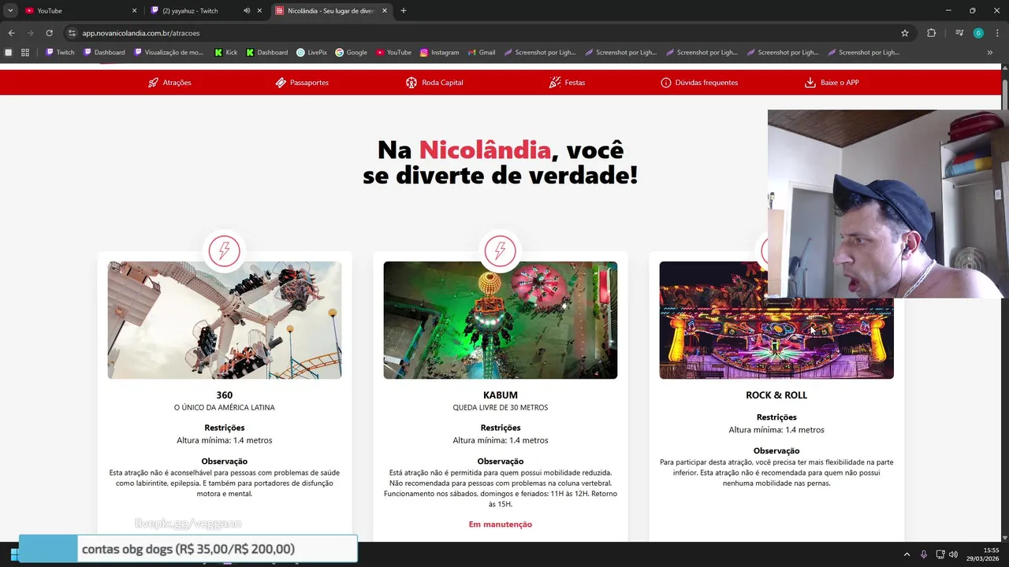Image resolution: width=1009 pixels, height=567 pixels.
Task: Open the Windows Start button
Action: click(x=13, y=554)
